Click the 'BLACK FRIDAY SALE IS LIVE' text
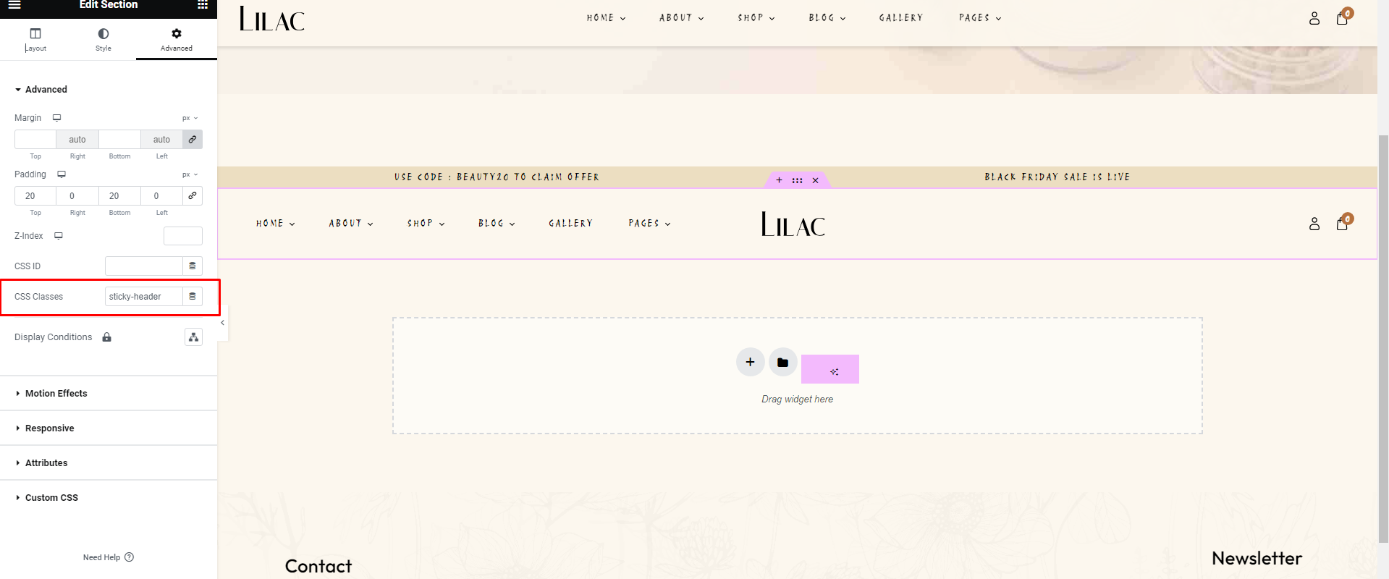 click(1057, 177)
